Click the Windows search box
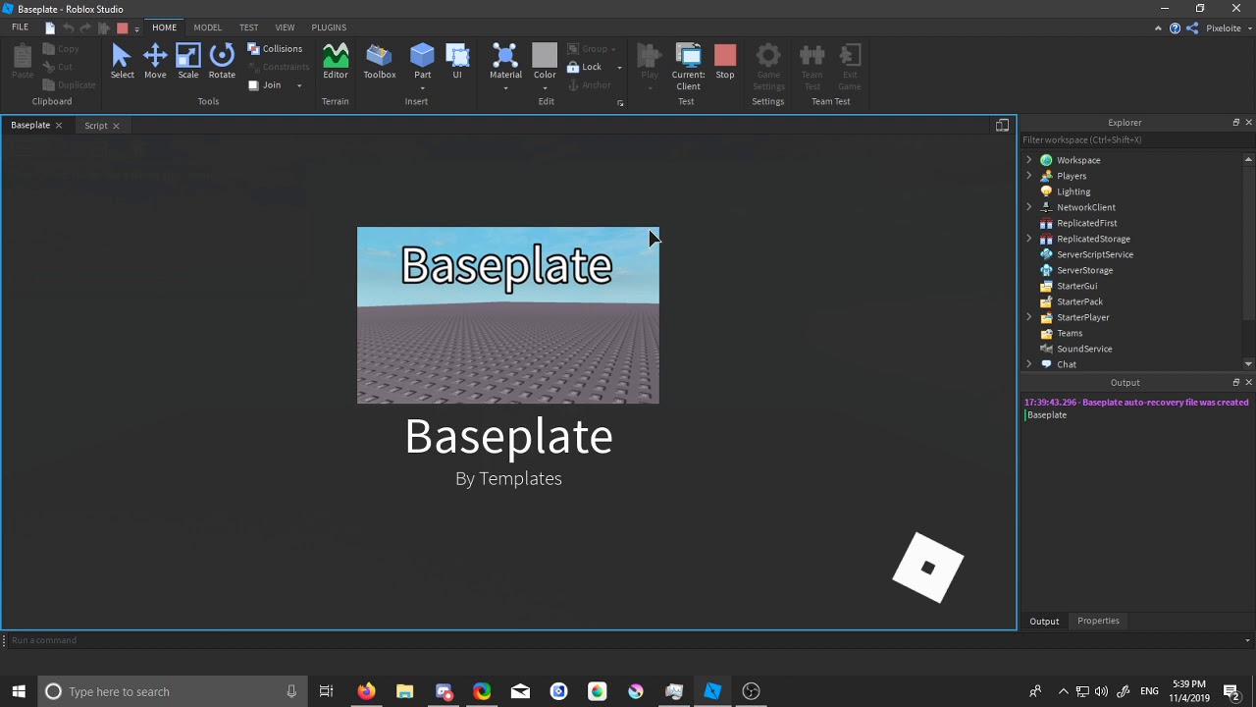 (172, 691)
